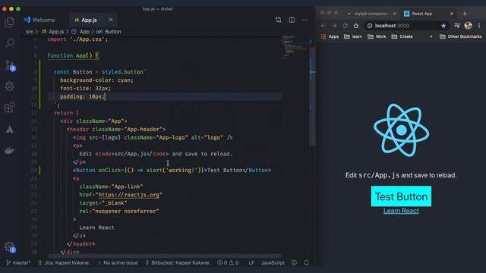Close the React App browser tab

click(452, 14)
